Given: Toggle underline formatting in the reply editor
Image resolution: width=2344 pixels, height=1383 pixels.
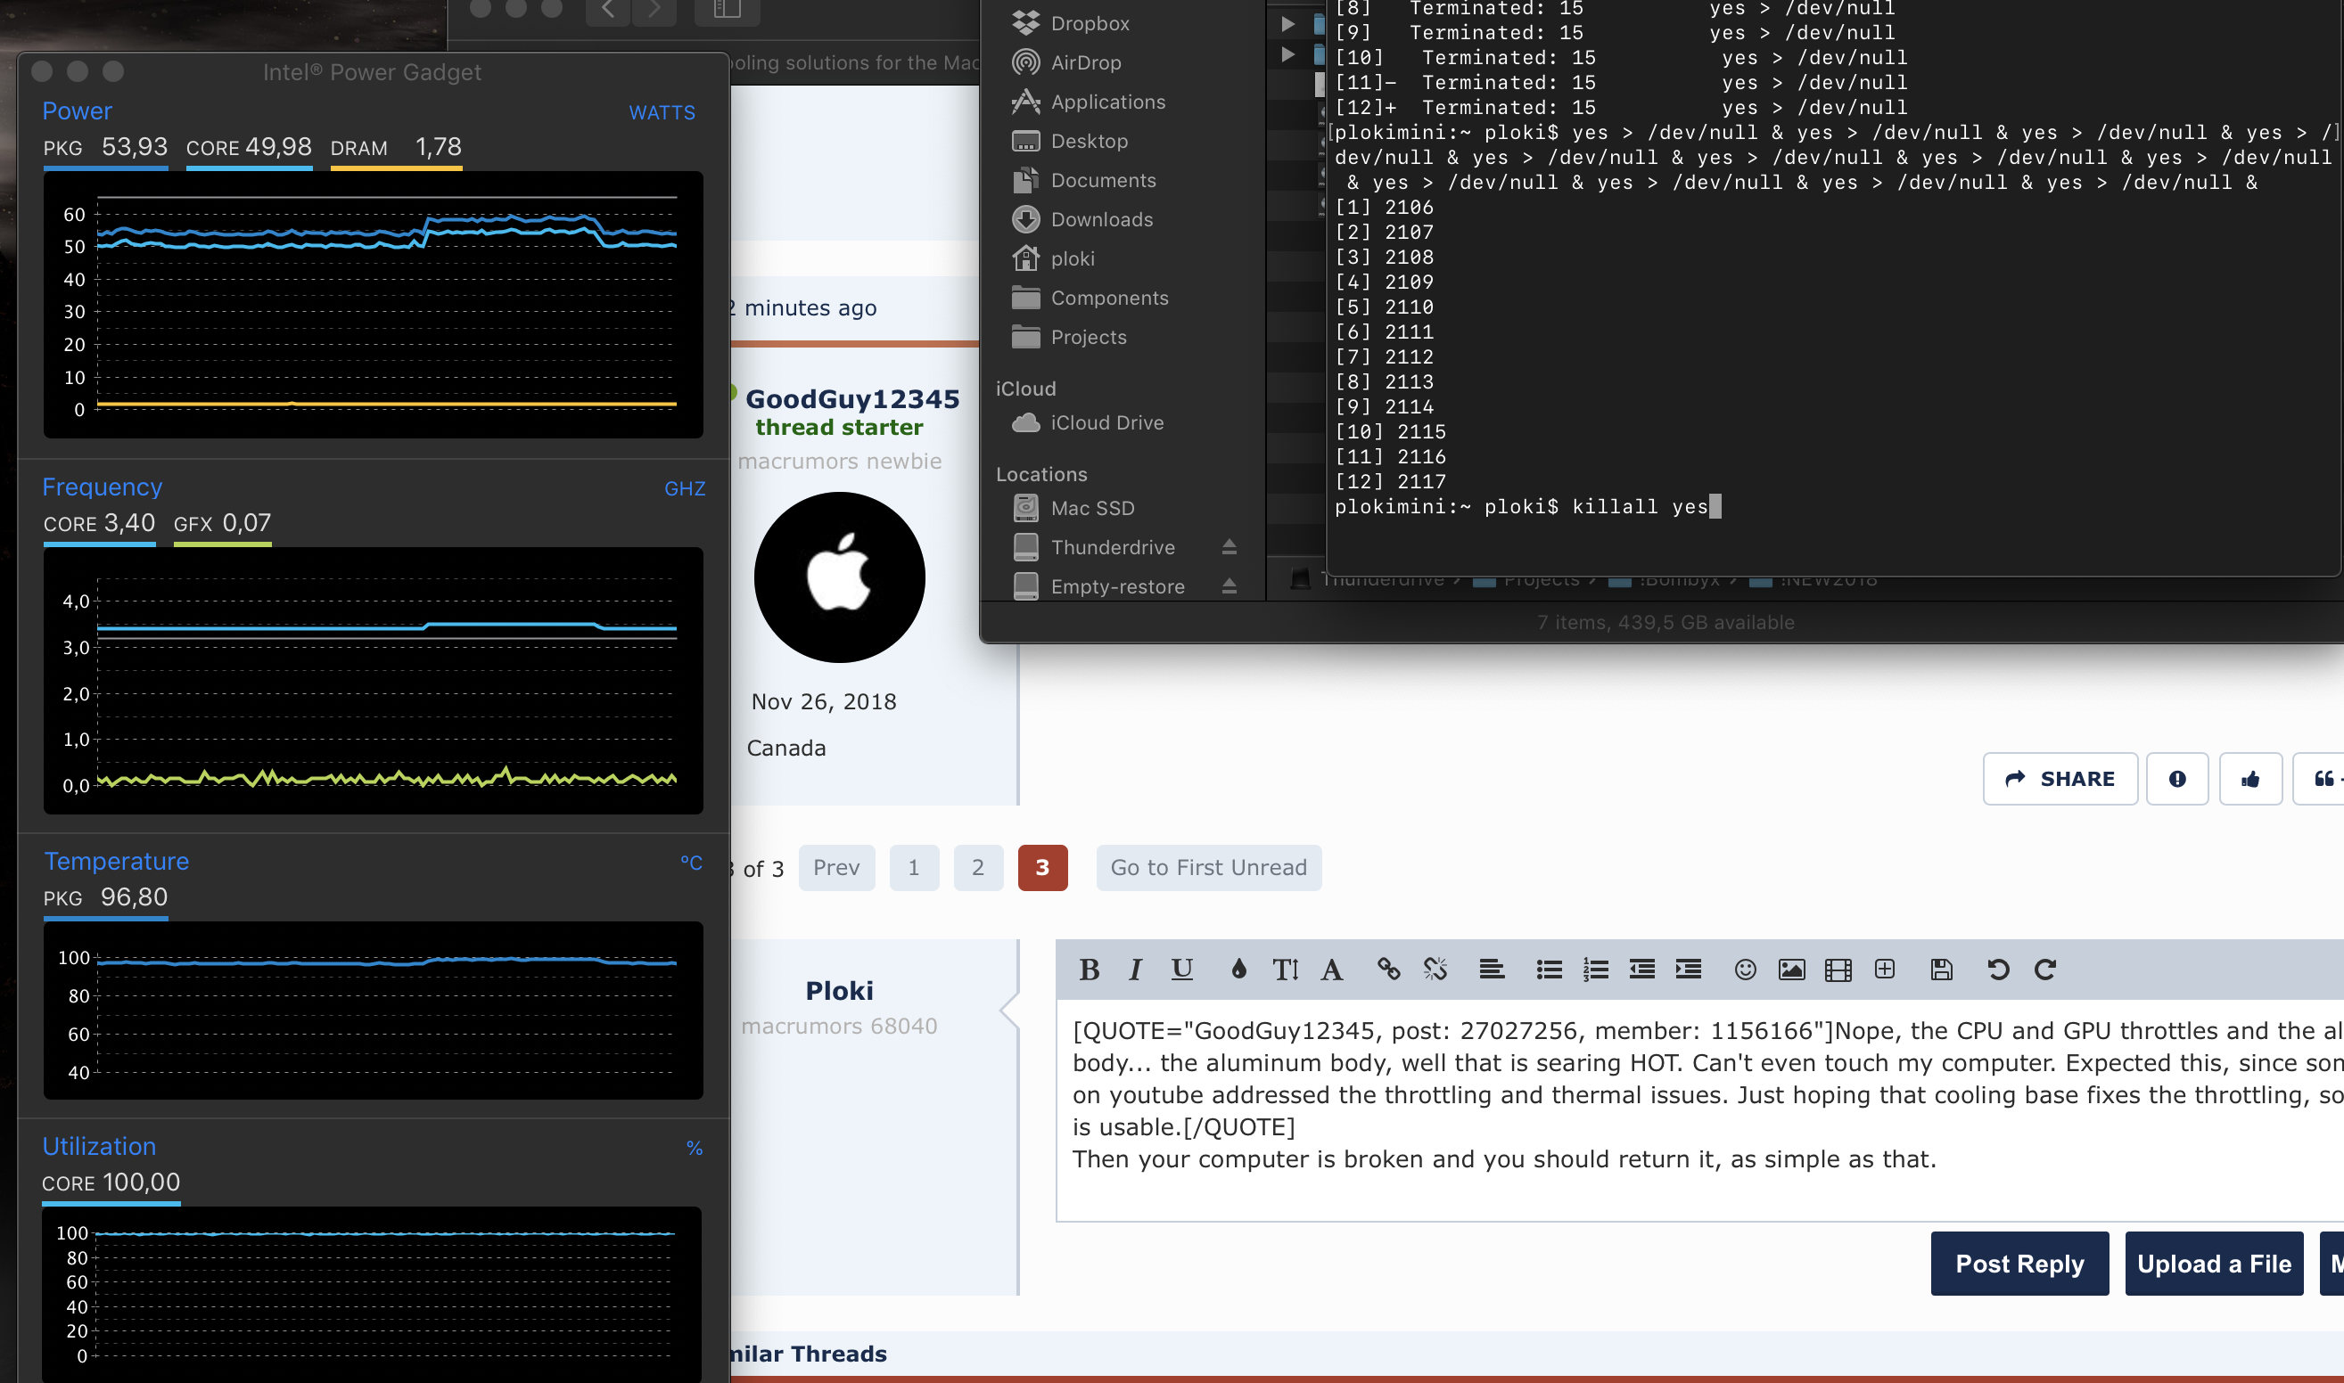Looking at the screenshot, I should (1181, 970).
